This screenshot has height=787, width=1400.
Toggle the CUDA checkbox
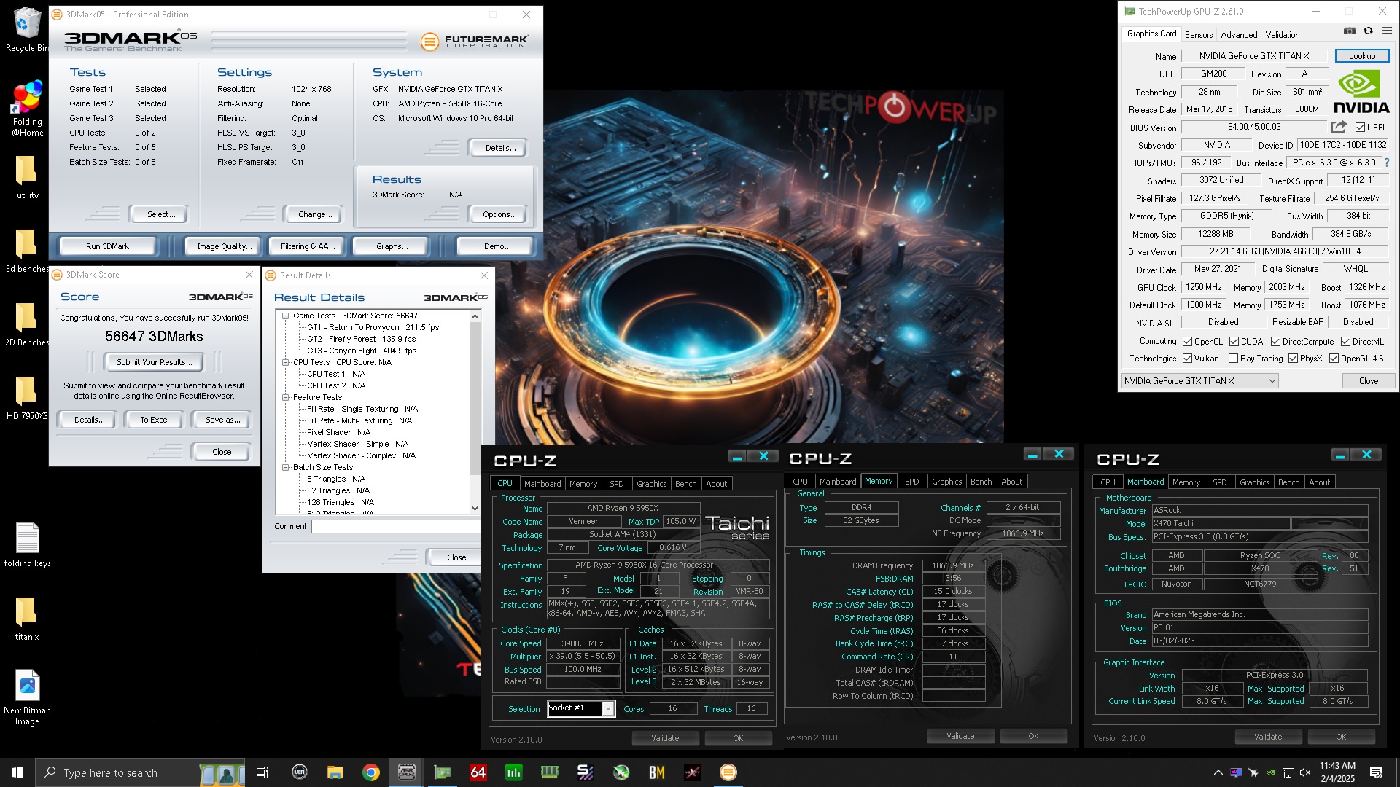1234,341
